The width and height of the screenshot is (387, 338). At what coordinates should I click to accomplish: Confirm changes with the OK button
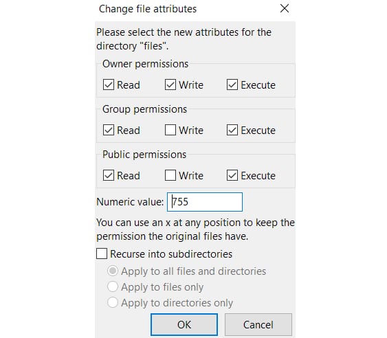tap(184, 325)
